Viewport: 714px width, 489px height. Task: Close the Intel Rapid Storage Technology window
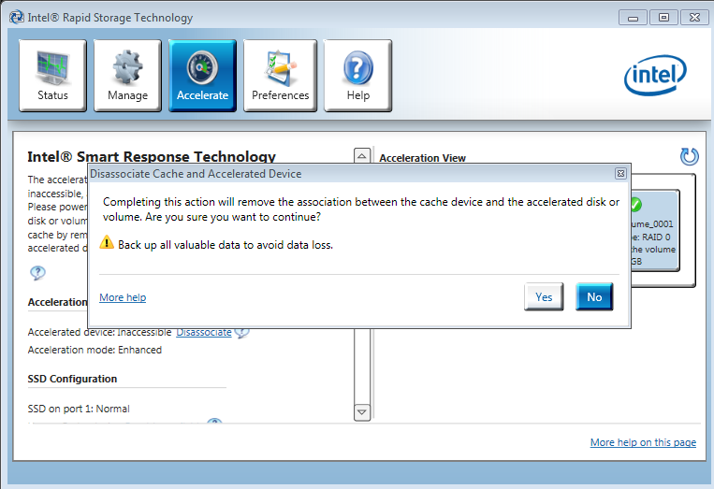pyautogui.click(x=694, y=18)
